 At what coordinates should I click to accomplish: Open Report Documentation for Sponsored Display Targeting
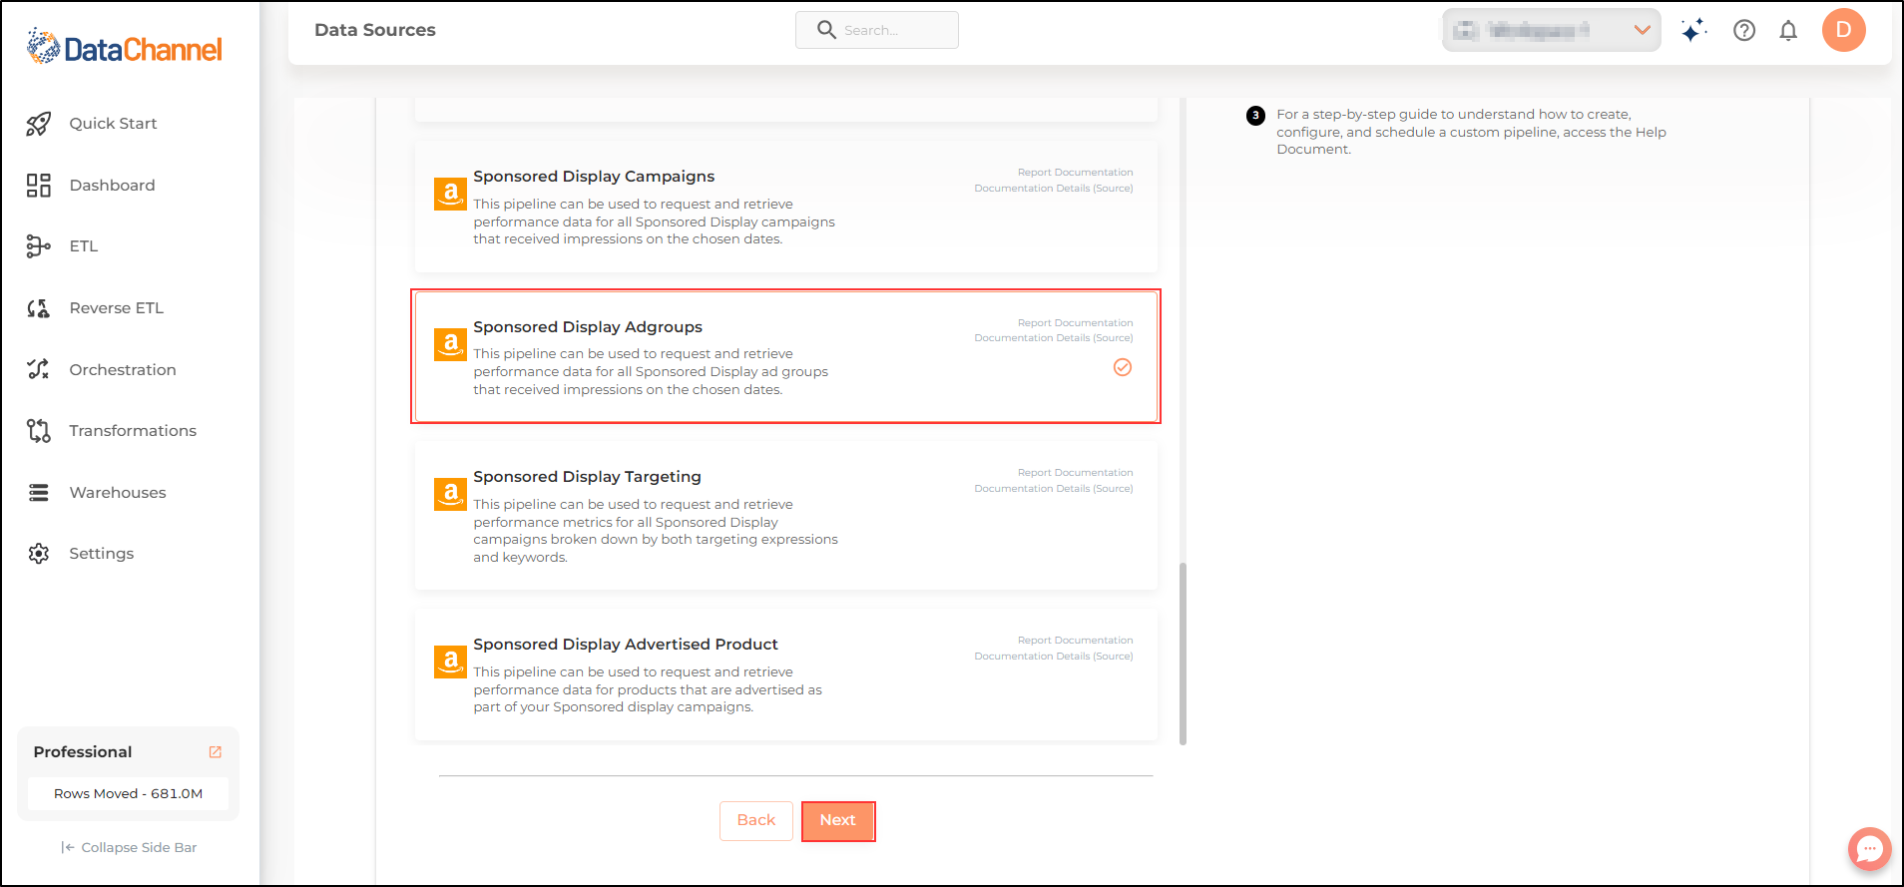click(1075, 473)
